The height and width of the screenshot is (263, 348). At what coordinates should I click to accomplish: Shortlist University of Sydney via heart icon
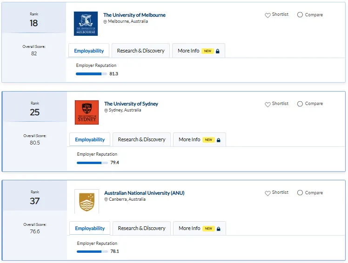pos(268,104)
